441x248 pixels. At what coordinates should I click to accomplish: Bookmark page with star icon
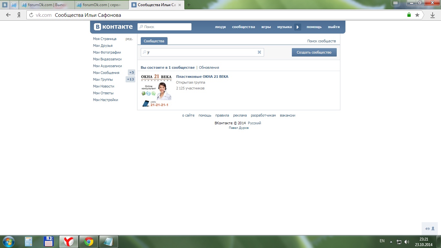[x=417, y=15]
